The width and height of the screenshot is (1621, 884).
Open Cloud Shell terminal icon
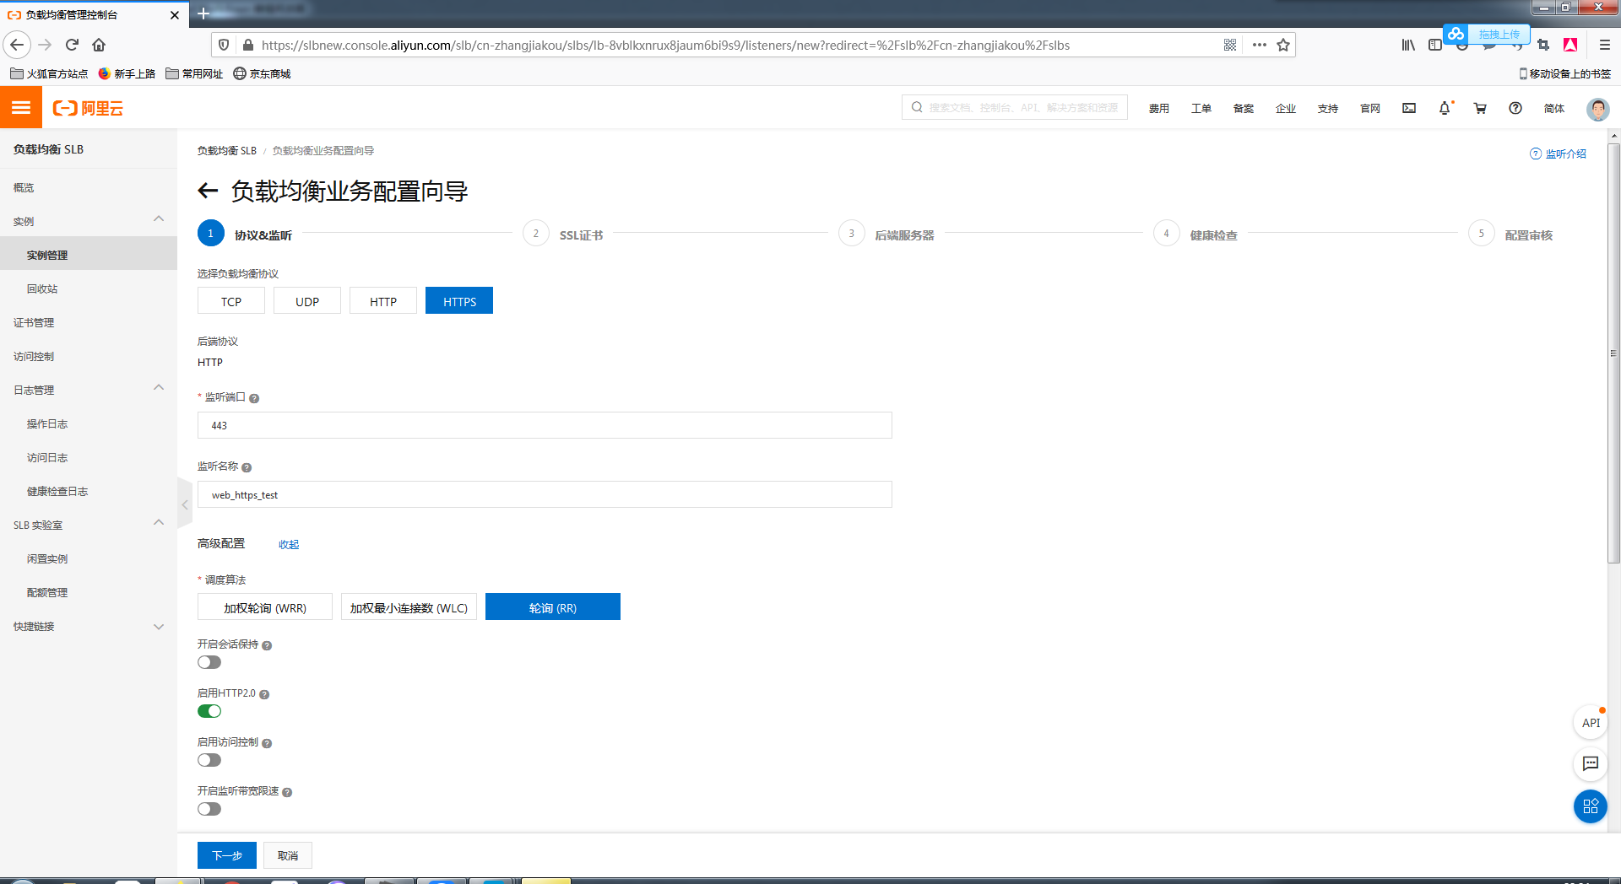(1408, 108)
